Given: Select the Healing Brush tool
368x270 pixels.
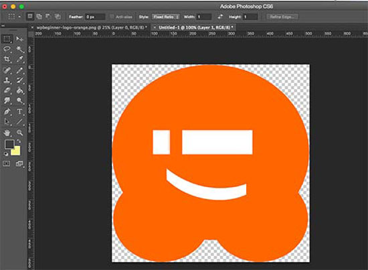Looking at the screenshot, I should coord(7,70).
